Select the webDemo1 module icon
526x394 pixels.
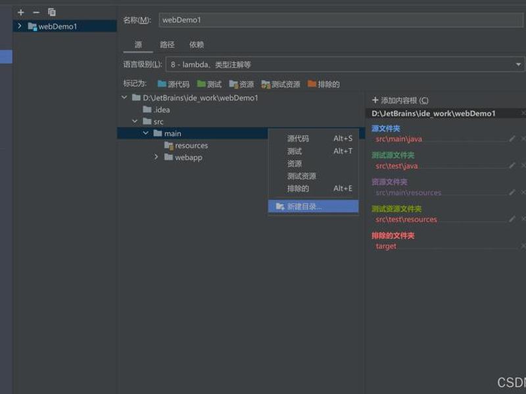click(32, 26)
